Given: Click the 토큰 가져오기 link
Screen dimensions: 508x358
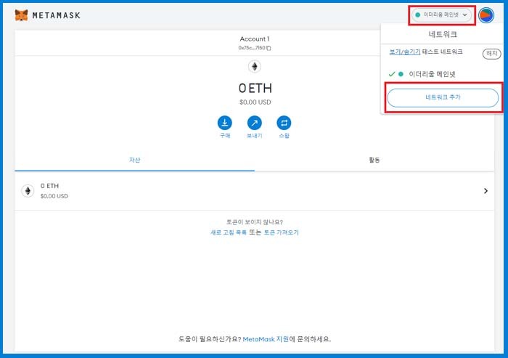Looking at the screenshot, I should coord(282,232).
